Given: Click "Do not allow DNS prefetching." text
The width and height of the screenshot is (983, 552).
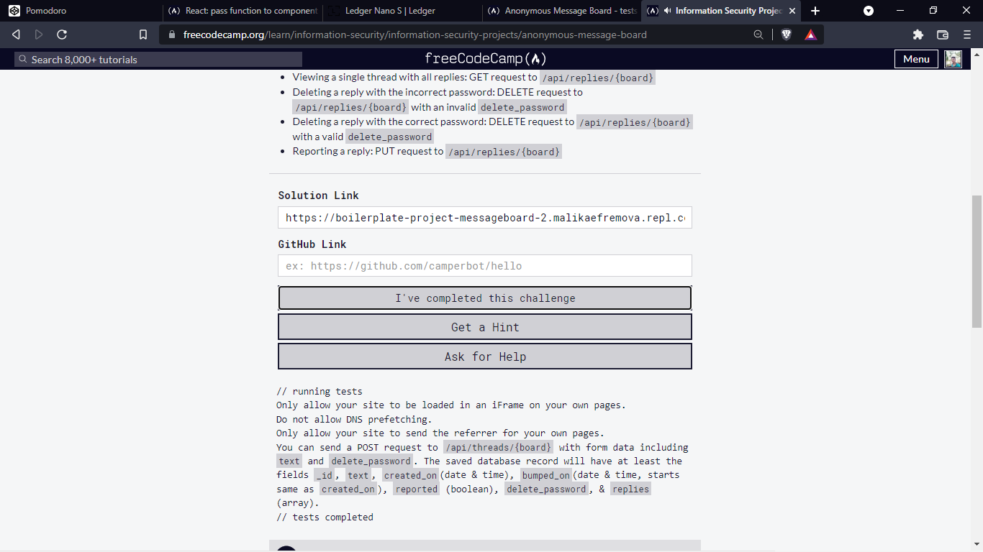Looking at the screenshot, I should 354,419.
